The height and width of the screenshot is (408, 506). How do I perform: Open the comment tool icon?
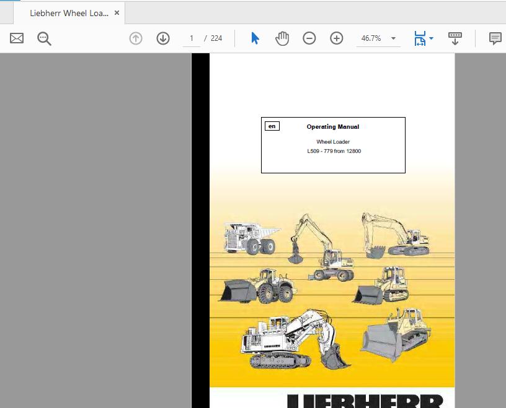[495, 38]
